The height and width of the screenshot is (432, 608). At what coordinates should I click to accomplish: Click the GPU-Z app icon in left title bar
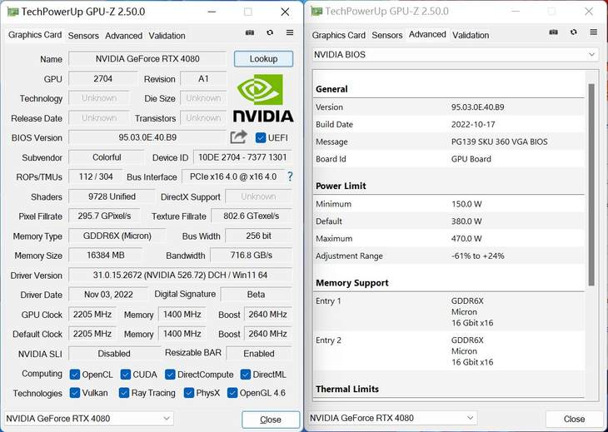pyautogui.click(x=12, y=12)
